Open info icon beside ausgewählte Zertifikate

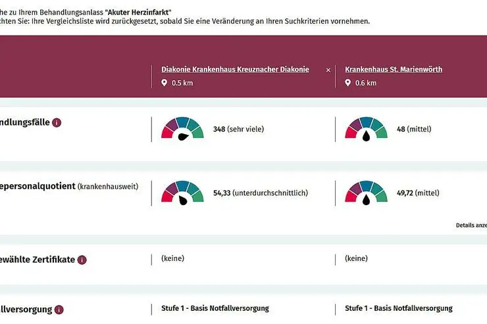point(82,260)
